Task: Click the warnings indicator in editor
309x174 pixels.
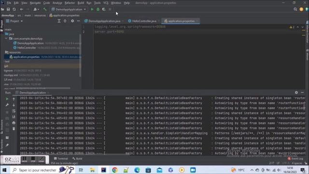Action: (x=292, y=27)
